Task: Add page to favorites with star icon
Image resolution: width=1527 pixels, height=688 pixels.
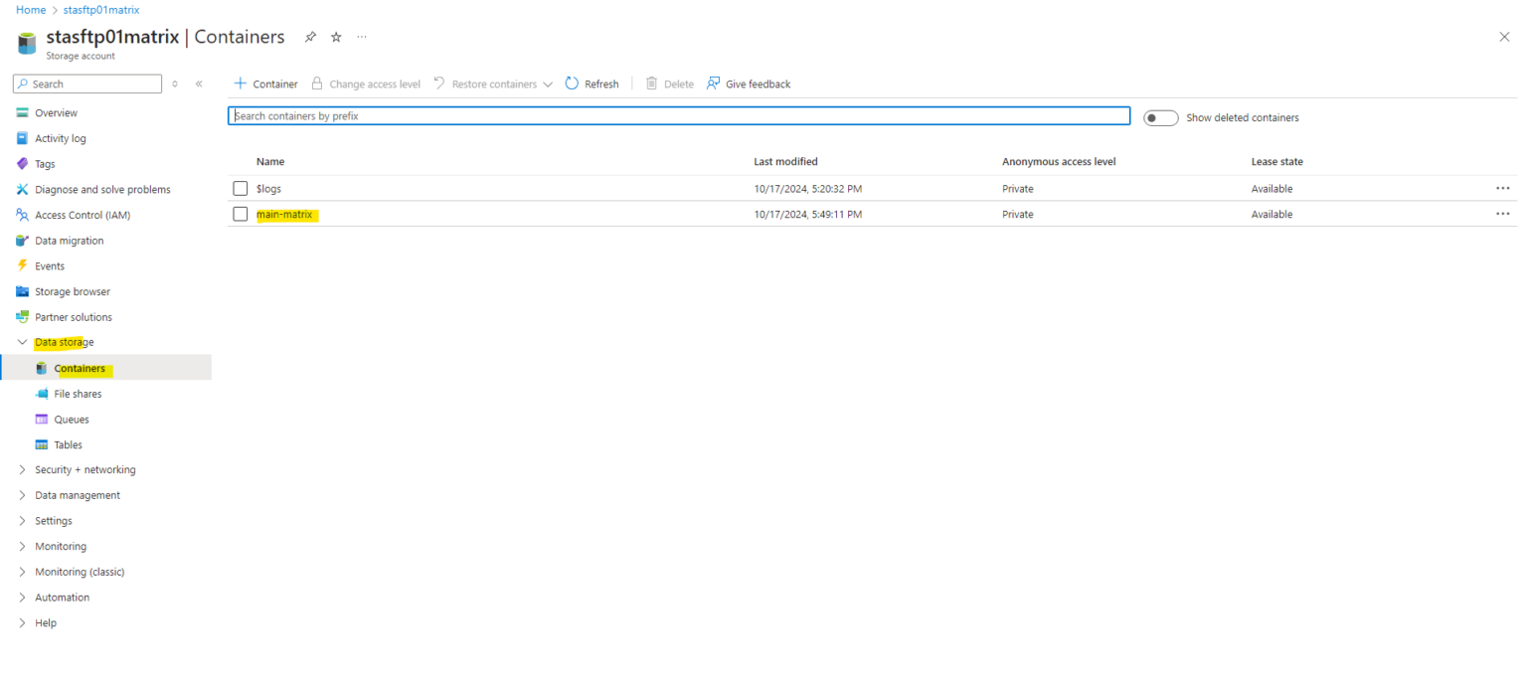Action: [x=336, y=37]
